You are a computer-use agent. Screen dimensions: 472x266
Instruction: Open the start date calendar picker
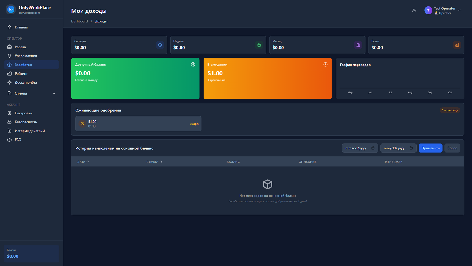pos(373,148)
